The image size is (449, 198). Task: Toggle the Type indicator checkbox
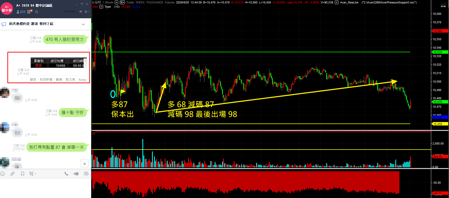click(x=101, y=7)
